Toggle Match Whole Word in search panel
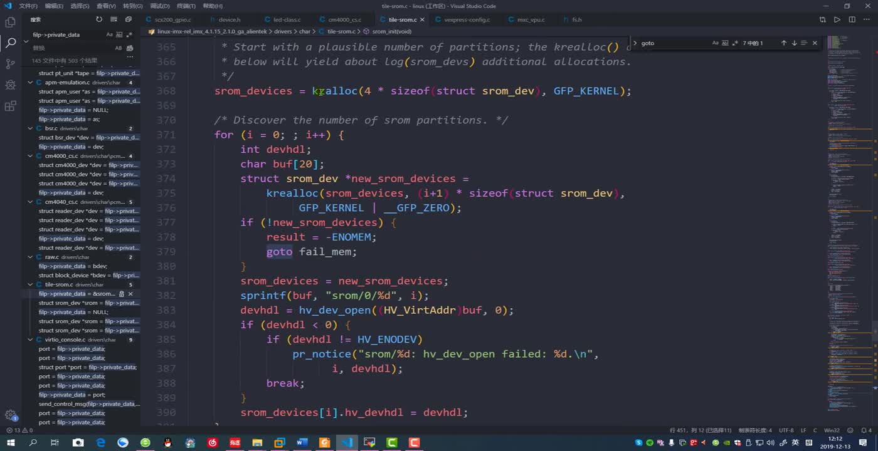The width and height of the screenshot is (878, 451). tap(120, 34)
